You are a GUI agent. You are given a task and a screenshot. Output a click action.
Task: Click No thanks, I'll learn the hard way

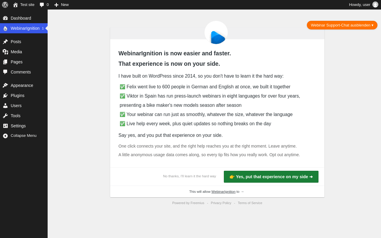pyautogui.click(x=190, y=176)
